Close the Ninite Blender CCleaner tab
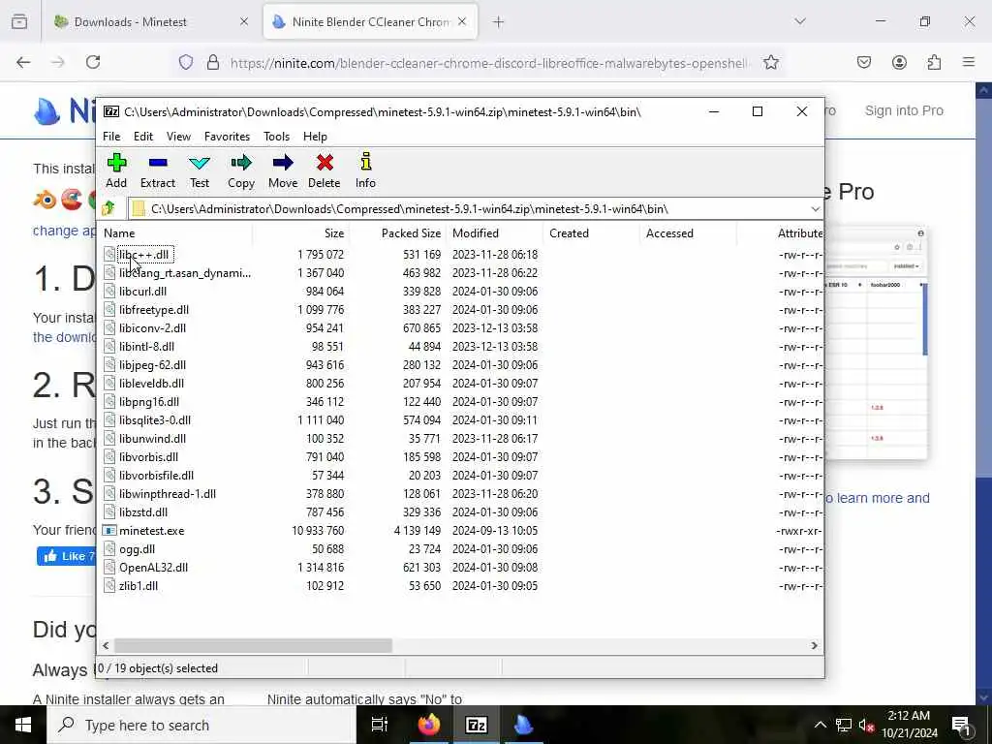This screenshot has height=744, width=992. [462, 21]
